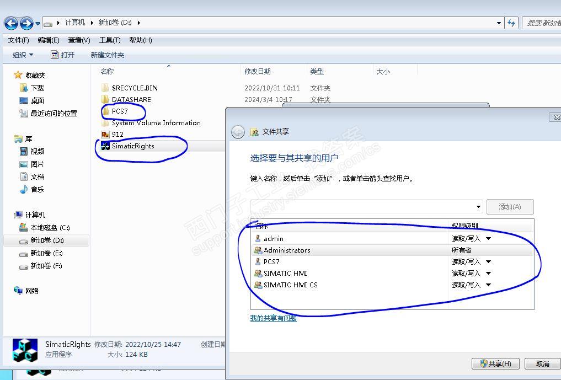561x380 pixels.
Task: Click the Explorer back arrow button
Action: [x=11, y=24]
